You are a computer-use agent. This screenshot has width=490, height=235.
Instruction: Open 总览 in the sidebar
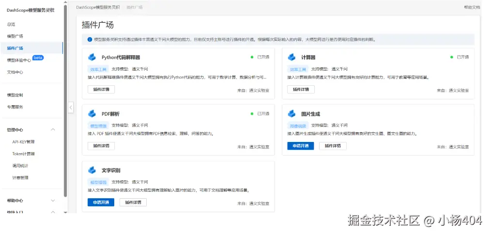click(x=11, y=24)
